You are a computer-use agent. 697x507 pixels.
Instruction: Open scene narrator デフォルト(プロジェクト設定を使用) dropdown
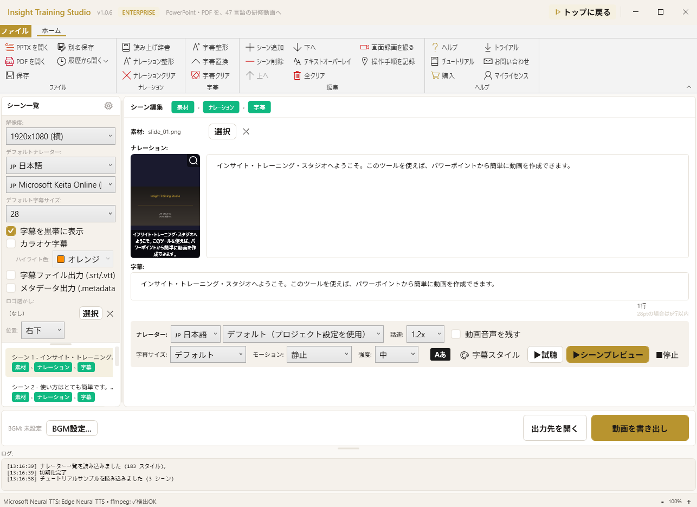[303, 334]
